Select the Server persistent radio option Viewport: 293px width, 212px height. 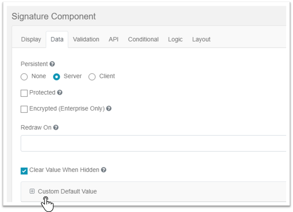(57, 77)
